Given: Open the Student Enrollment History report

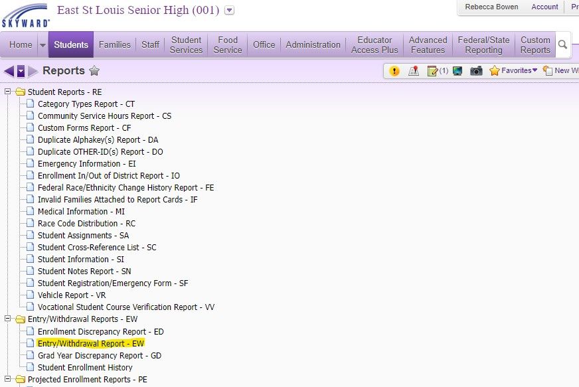Looking at the screenshot, I should click(x=85, y=367).
